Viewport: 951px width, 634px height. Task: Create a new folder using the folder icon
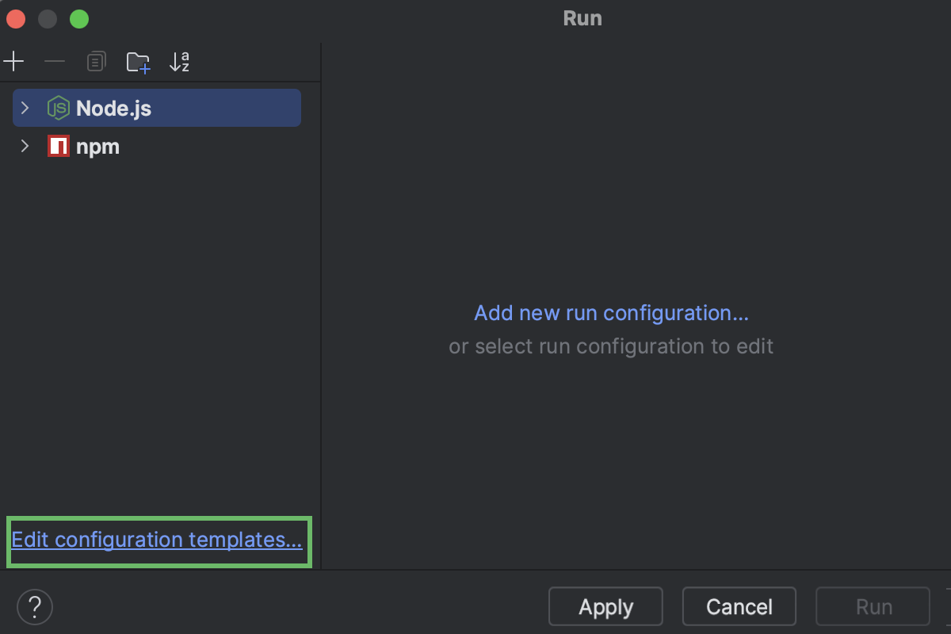point(138,61)
